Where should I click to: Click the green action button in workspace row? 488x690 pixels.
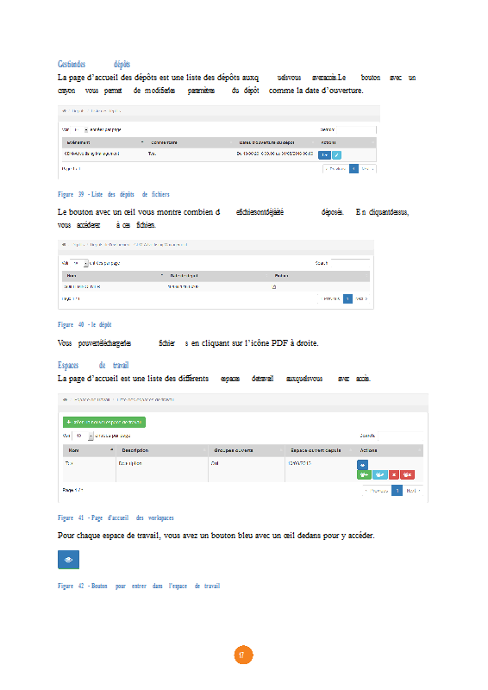tap(364, 475)
